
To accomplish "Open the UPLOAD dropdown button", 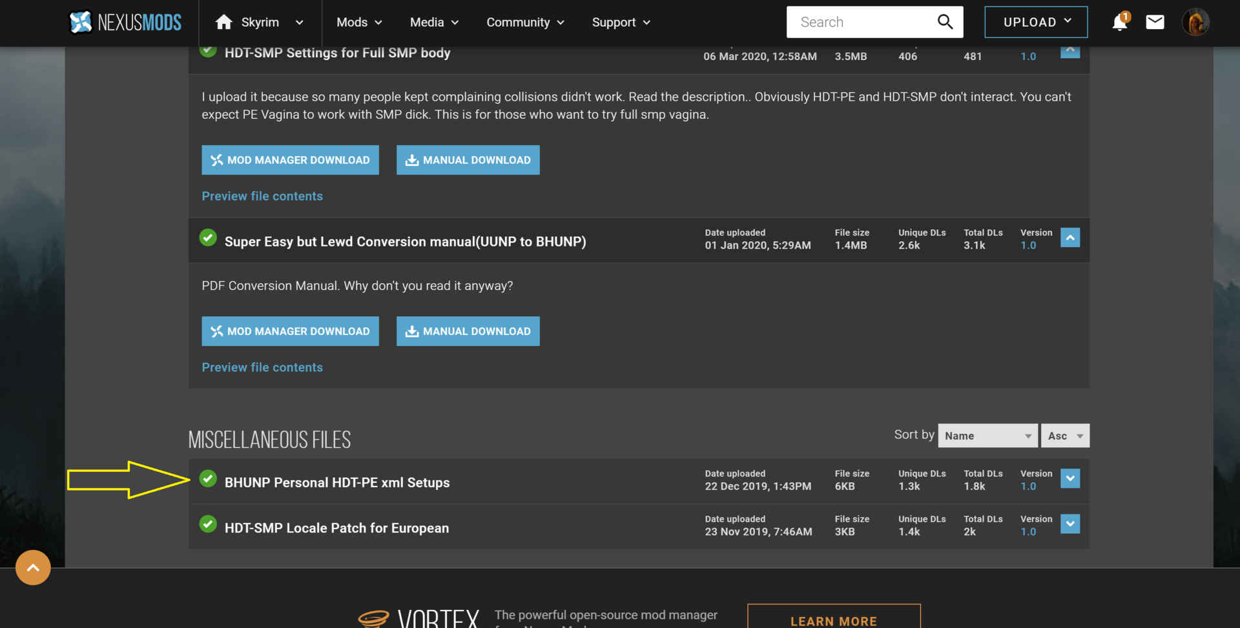I will coord(1036,22).
